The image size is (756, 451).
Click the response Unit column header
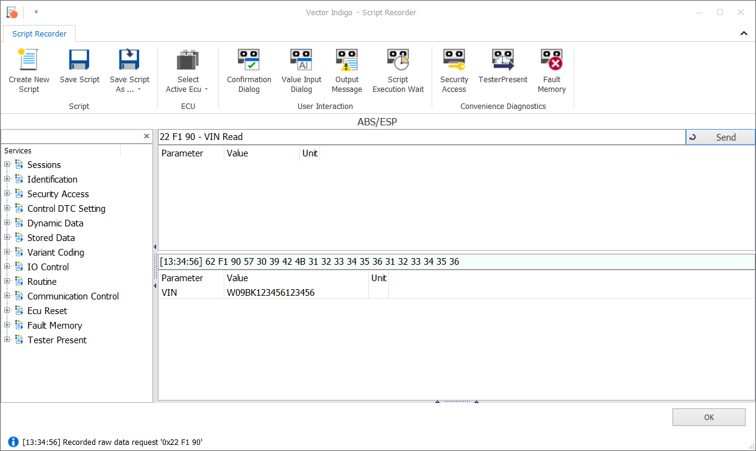click(x=379, y=278)
